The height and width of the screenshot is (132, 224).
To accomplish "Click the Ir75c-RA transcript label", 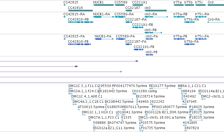I will pyautogui.click(x=202, y=14).
